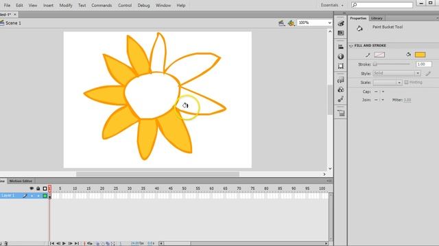Open the Help menu

pos(181,5)
